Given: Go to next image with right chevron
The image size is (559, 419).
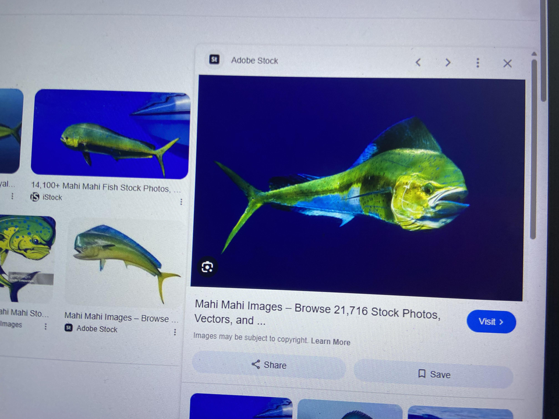Looking at the screenshot, I should [448, 62].
